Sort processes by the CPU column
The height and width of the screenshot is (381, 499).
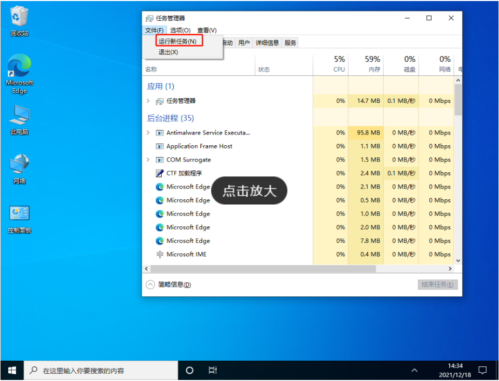click(x=339, y=64)
